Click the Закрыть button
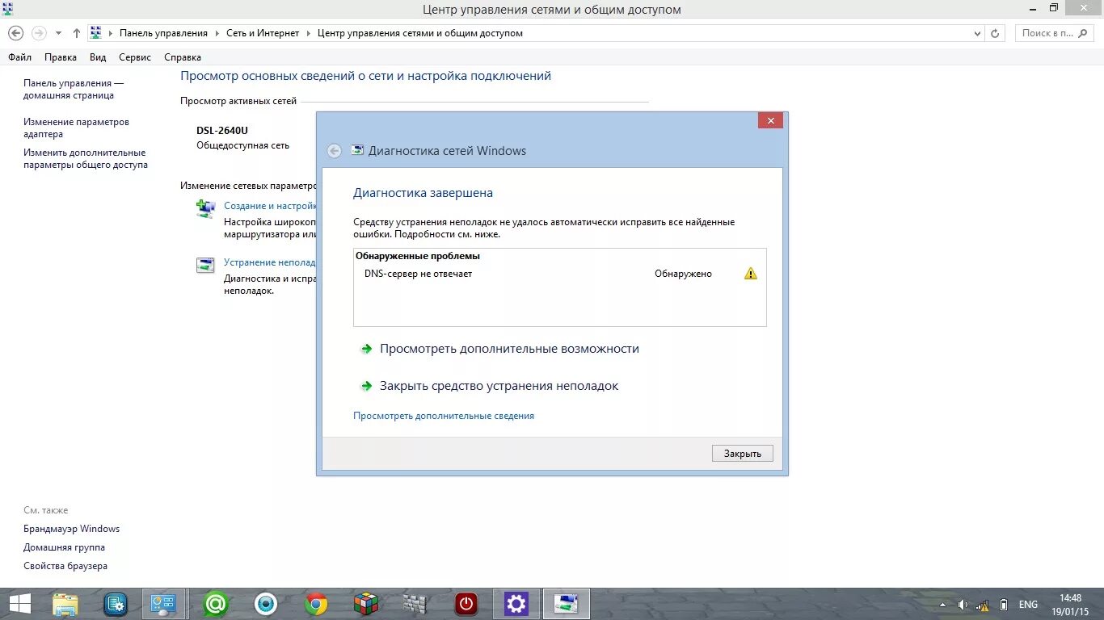The width and height of the screenshot is (1104, 620). coord(743,454)
